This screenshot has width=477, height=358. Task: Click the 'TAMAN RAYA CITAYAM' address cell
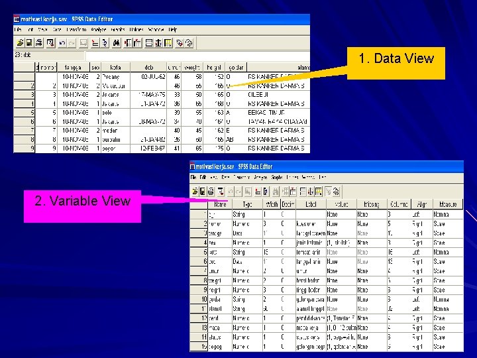click(x=278, y=122)
